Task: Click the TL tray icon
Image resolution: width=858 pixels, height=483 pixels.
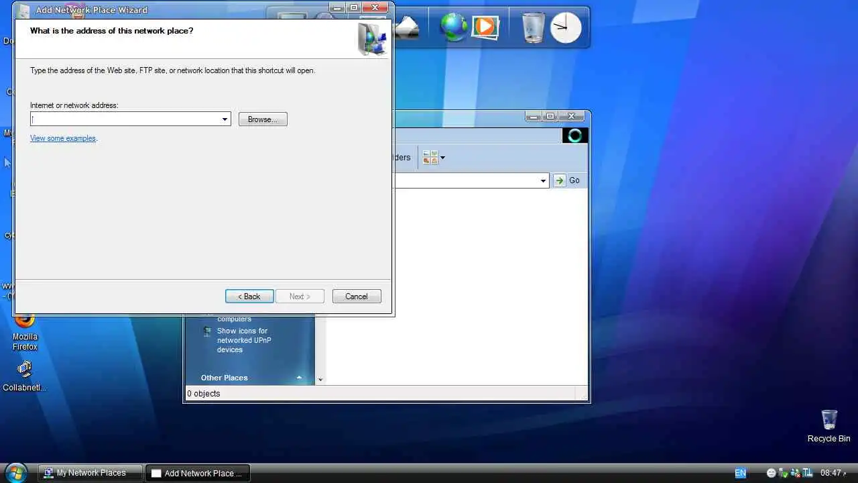Action: click(x=808, y=473)
